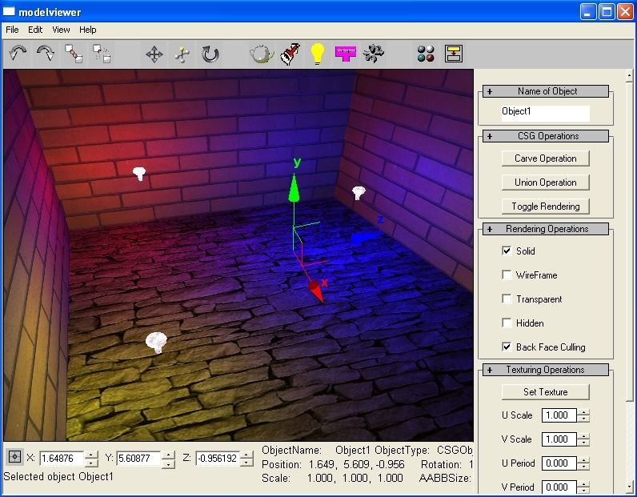Click the Carve Operation button
This screenshot has height=497, width=637.
pos(546,158)
